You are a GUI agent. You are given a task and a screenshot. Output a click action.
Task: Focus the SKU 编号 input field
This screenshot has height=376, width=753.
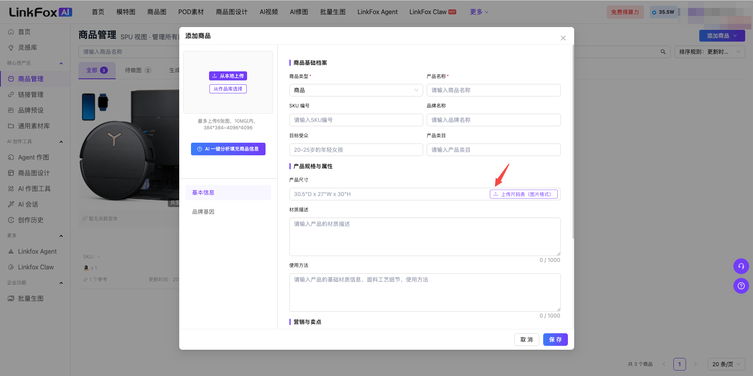point(356,120)
